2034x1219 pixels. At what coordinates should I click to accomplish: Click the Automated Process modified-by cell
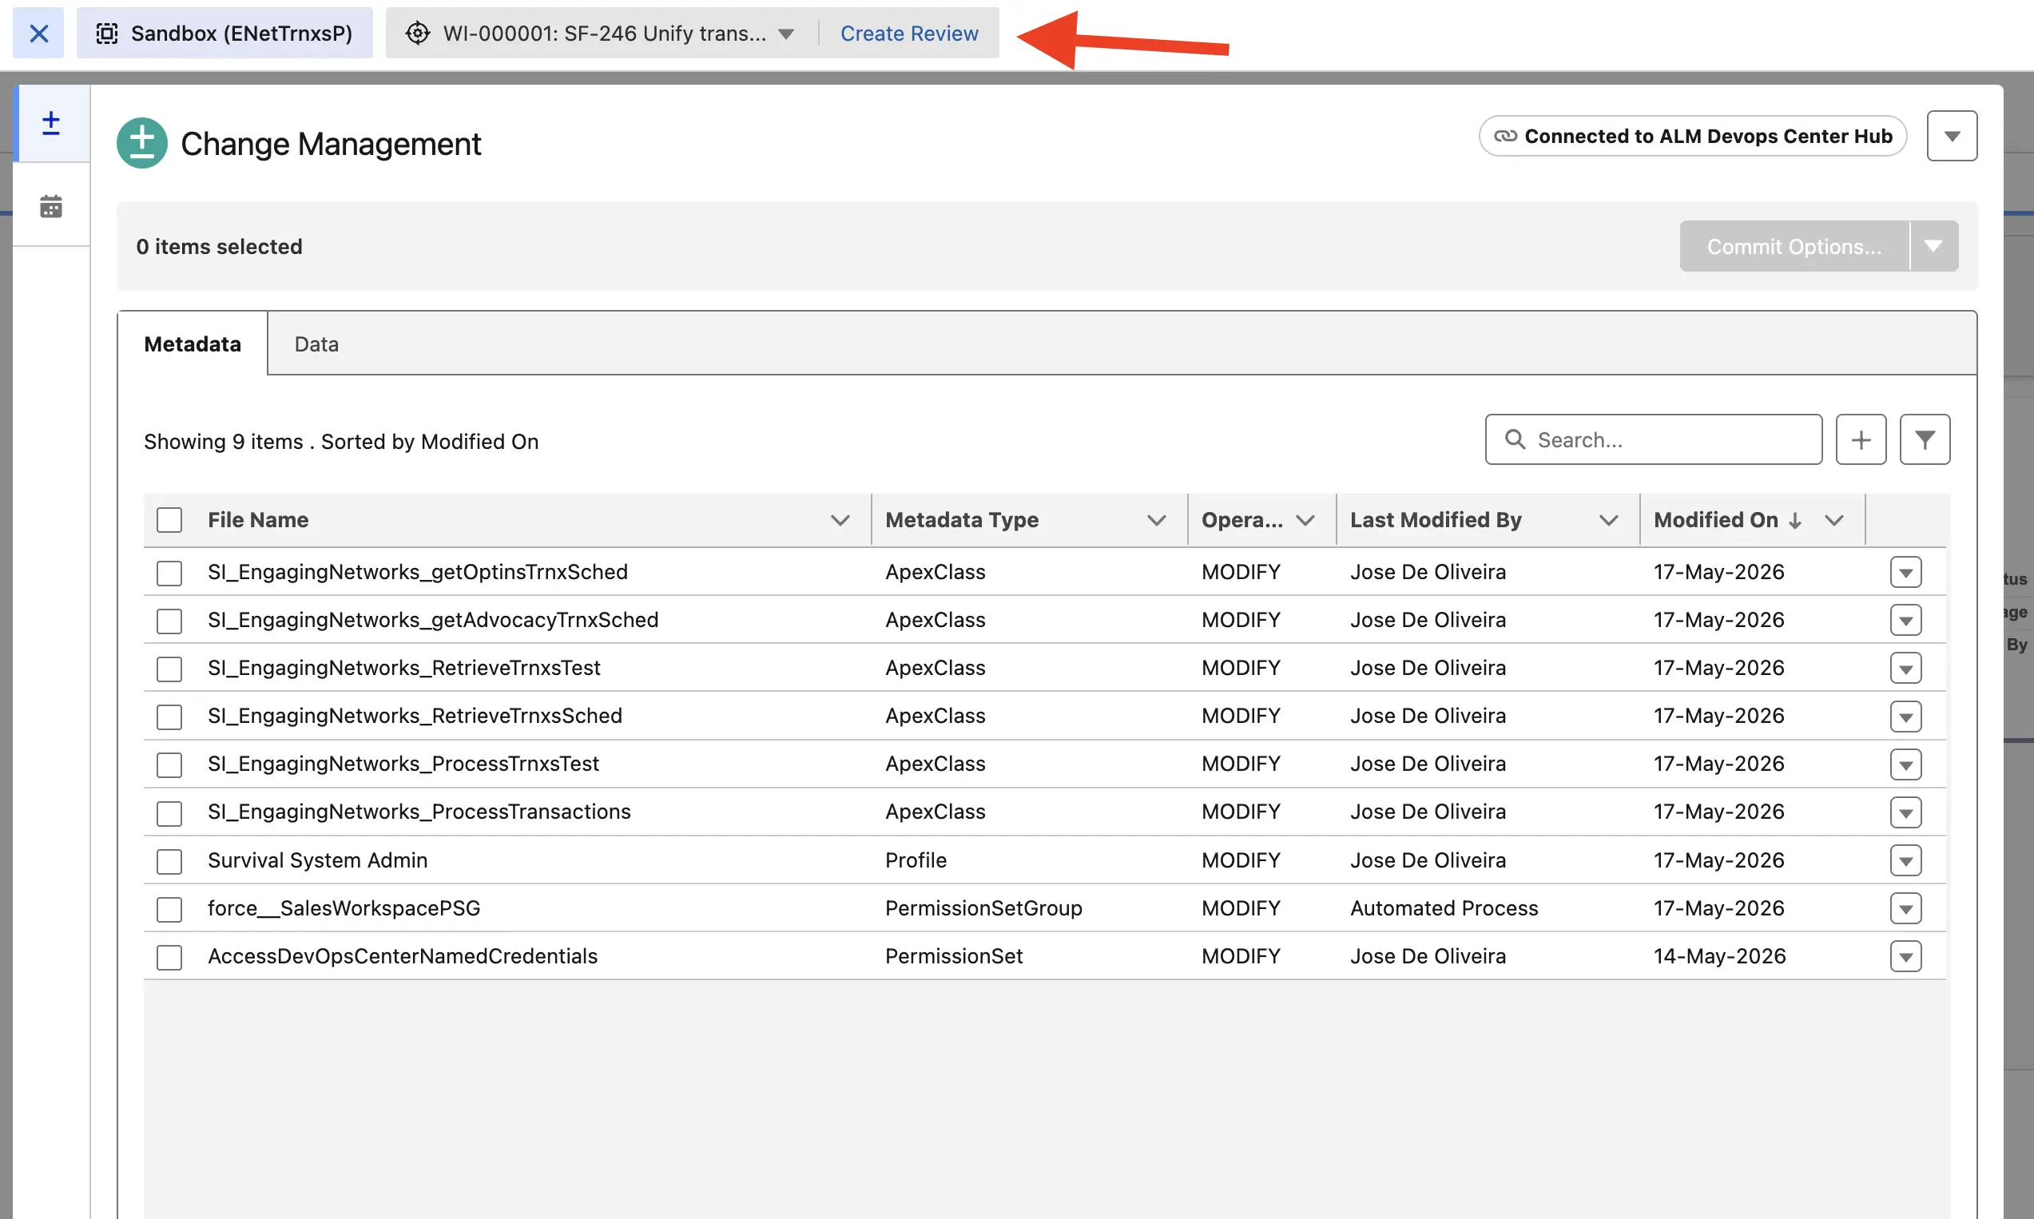click(1444, 907)
